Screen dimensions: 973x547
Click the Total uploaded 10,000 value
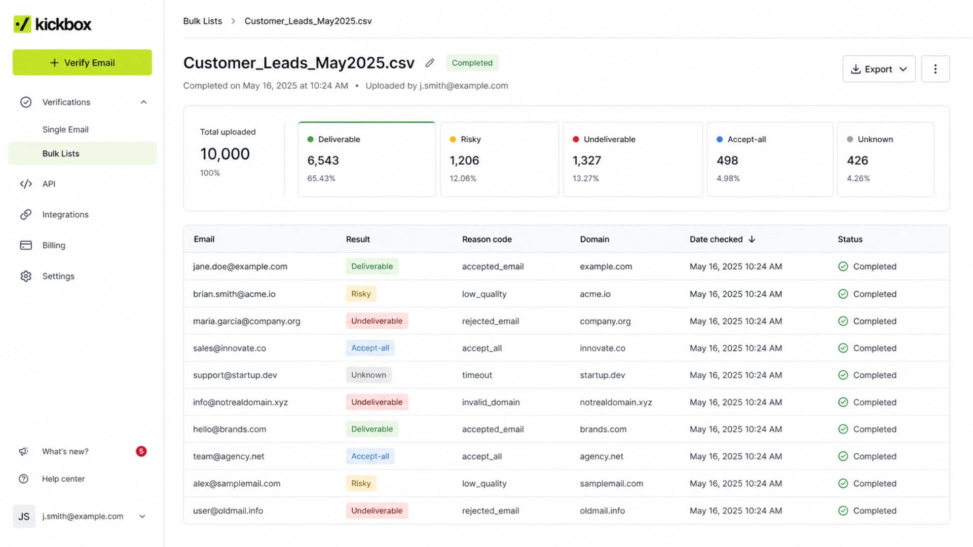coord(225,153)
